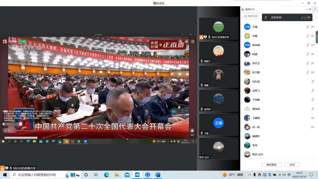Select member 张文静 in the list
The width and height of the screenshot is (318, 179).
256,72
